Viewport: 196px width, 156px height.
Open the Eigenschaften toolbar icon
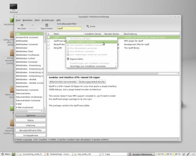[x=47, y=25]
